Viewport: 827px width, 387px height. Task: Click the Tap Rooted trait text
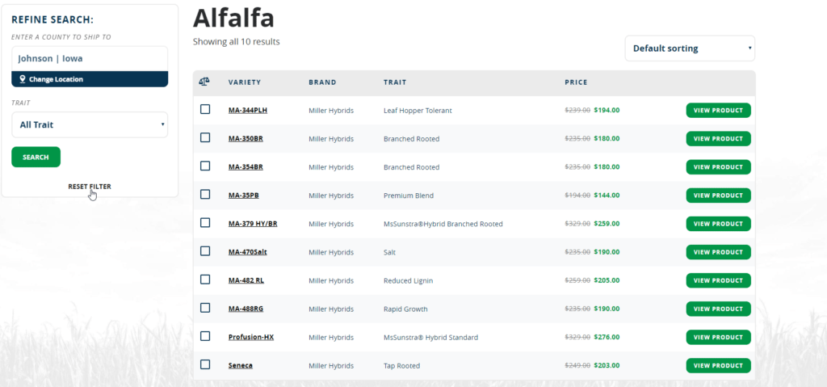click(x=402, y=366)
